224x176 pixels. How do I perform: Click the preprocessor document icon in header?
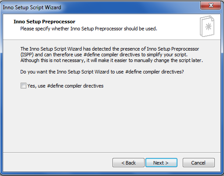[x=207, y=26]
